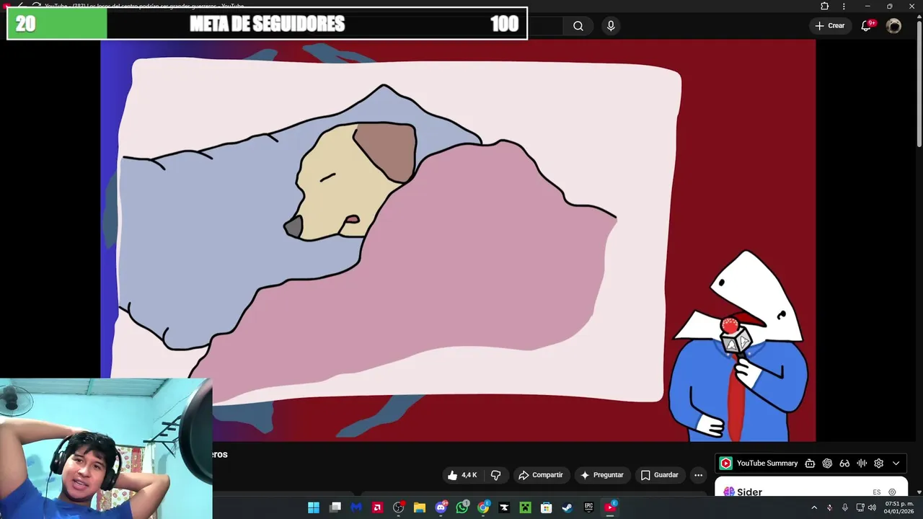Click the audio waveform icon in YouTube Summary
Image resolution: width=923 pixels, height=519 pixels.
tap(862, 463)
